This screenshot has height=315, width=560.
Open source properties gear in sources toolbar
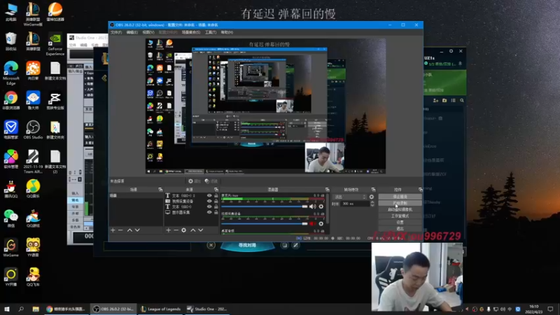click(x=184, y=230)
